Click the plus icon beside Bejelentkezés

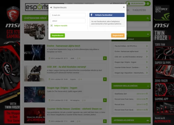click(148, 3)
